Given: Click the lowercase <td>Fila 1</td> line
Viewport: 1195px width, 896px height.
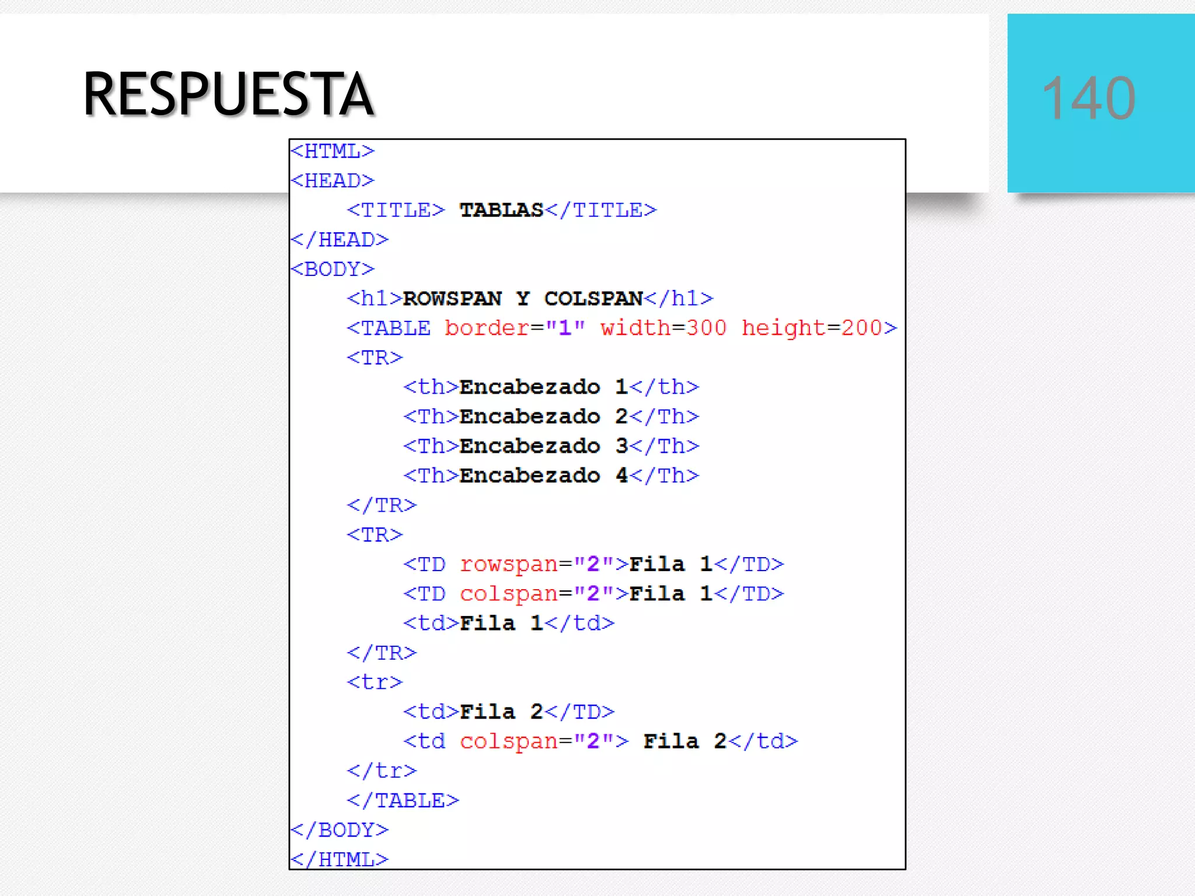Looking at the screenshot, I should (508, 624).
